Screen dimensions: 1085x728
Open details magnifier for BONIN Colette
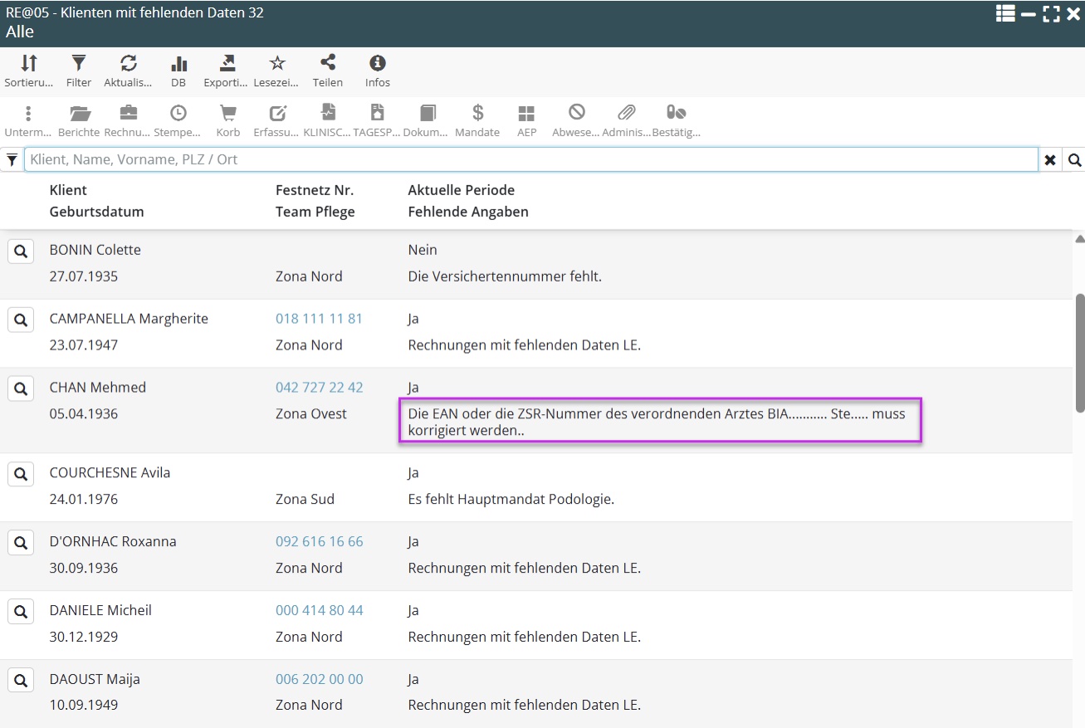(21, 251)
